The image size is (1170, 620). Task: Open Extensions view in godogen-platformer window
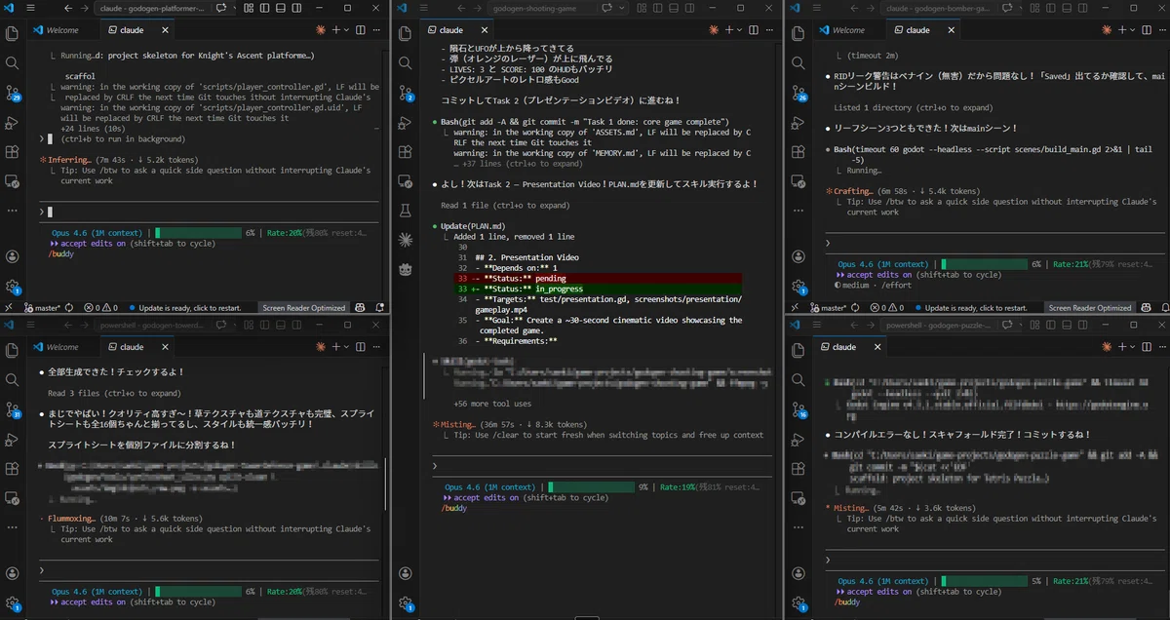[x=12, y=152]
